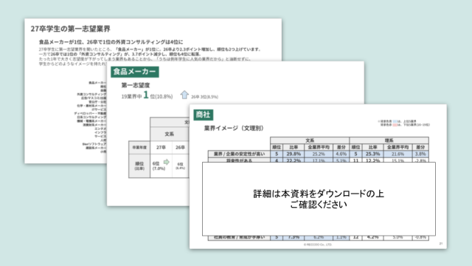Click the 27卒 cell in food maker table

[161, 148]
